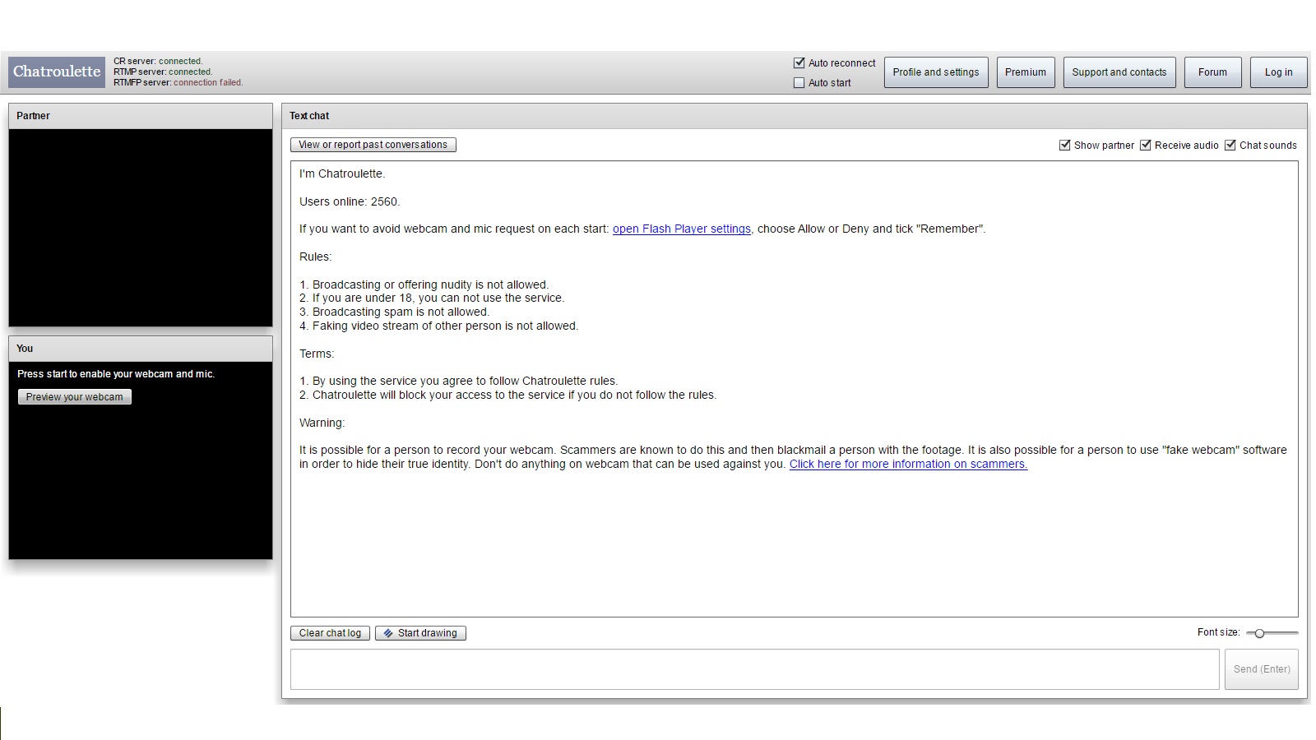Enable the Auto start checkbox
The height and width of the screenshot is (740, 1316).
tap(799, 82)
